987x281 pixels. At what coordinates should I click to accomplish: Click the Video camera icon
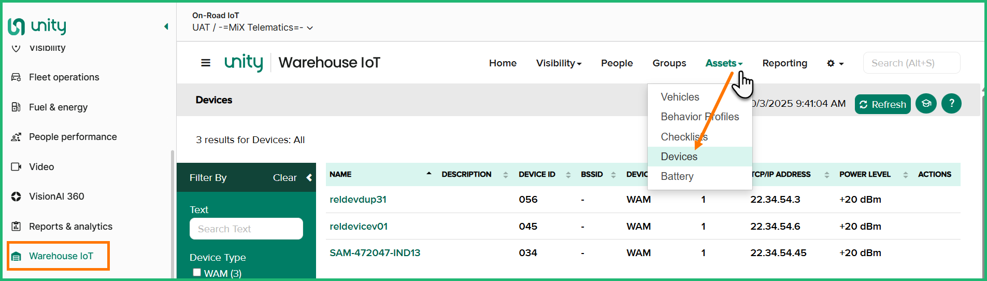tap(16, 167)
